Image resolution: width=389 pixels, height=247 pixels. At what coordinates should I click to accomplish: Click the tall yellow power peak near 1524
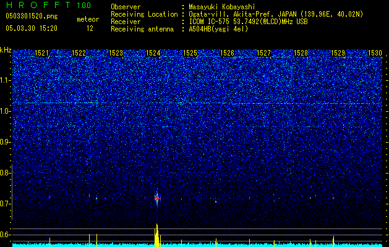coord(157,235)
